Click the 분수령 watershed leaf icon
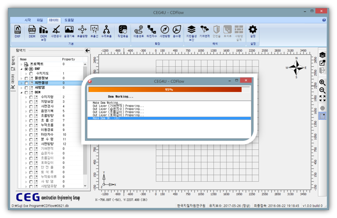This screenshot has width=337, height=218. pyautogui.click(x=177, y=32)
